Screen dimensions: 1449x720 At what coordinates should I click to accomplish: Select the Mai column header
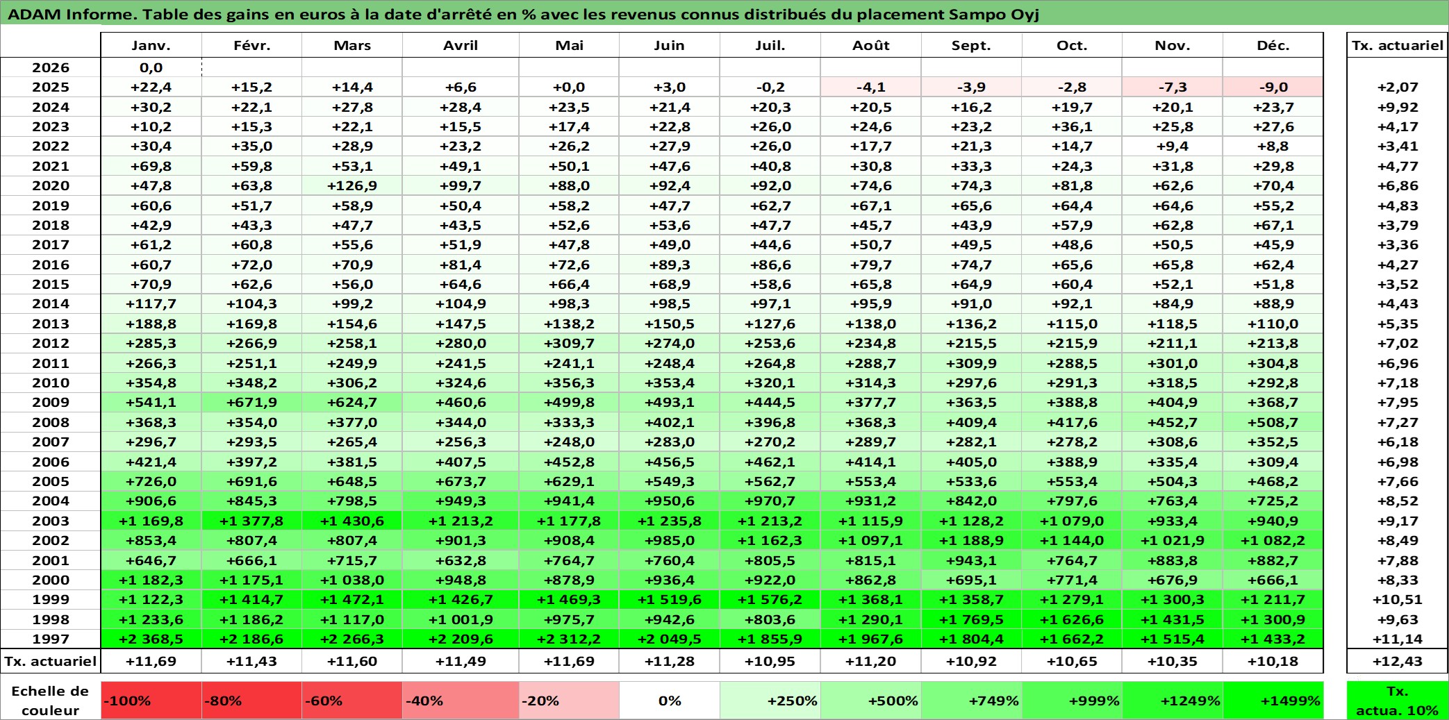[569, 45]
